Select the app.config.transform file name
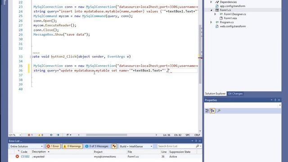The width and height of the screenshot is (288, 162). (x=233, y=6)
